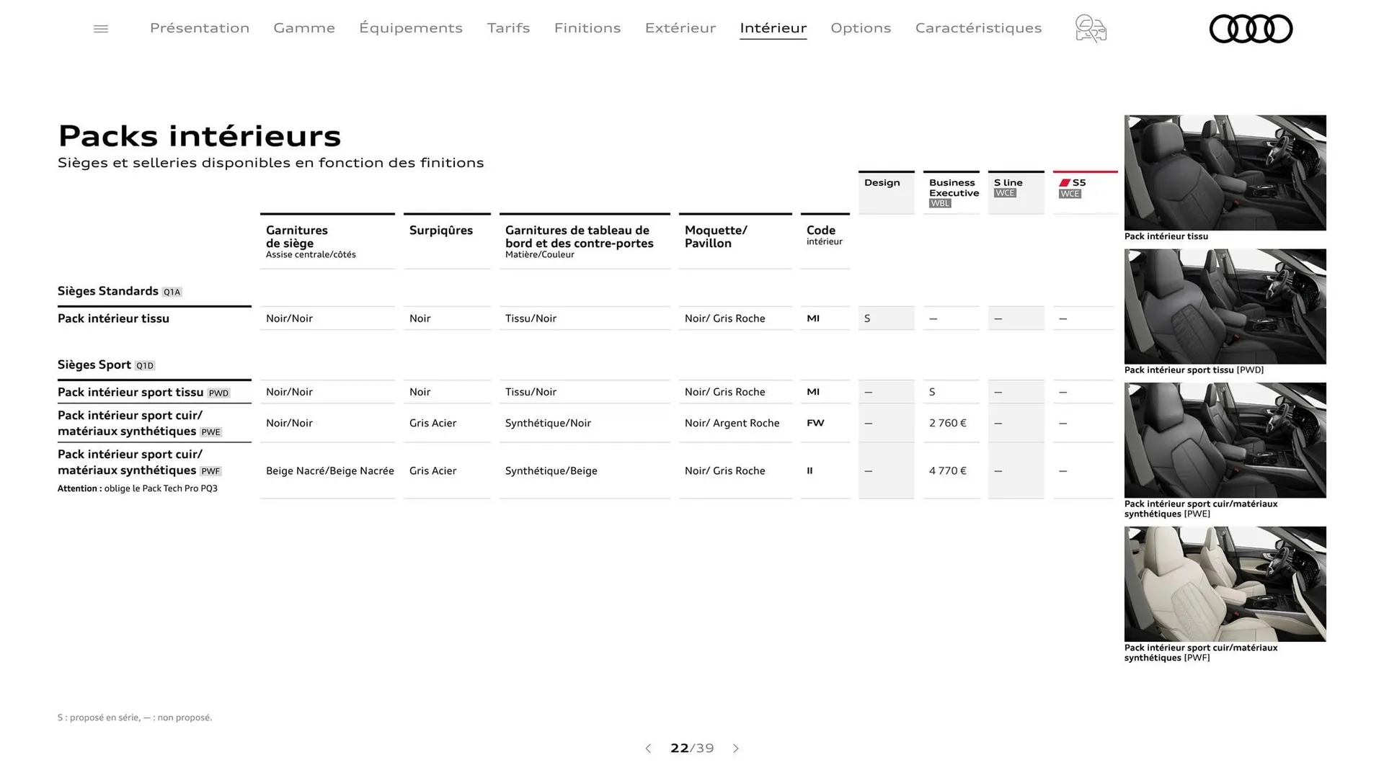1384x778 pixels.
Task: Open the Pack intérieur sport tissu PWD image
Action: [x=1225, y=306]
